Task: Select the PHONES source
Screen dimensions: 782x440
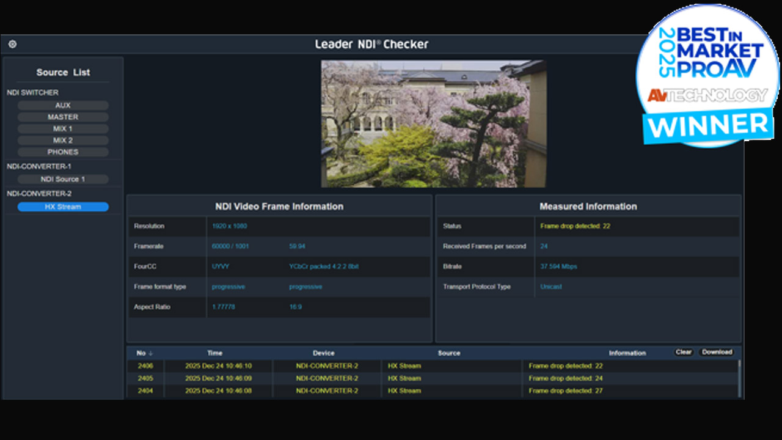Action: tap(62, 152)
